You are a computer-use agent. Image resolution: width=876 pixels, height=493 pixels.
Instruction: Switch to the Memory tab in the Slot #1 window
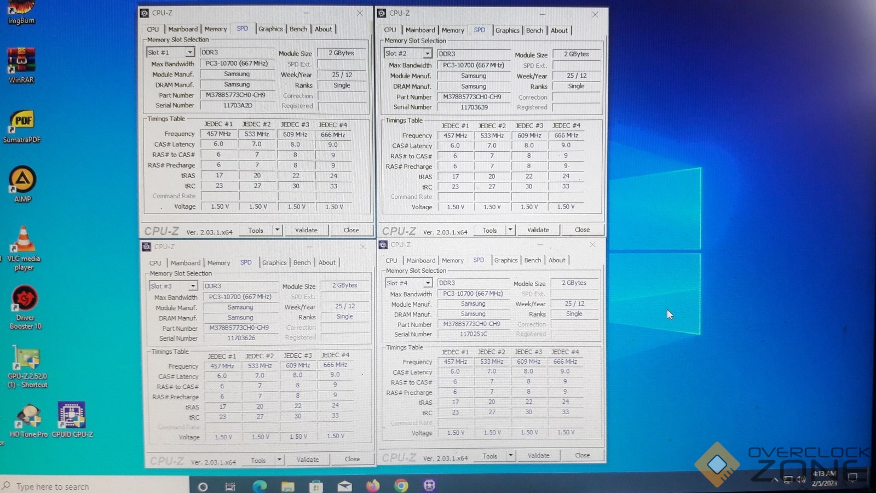point(215,29)
